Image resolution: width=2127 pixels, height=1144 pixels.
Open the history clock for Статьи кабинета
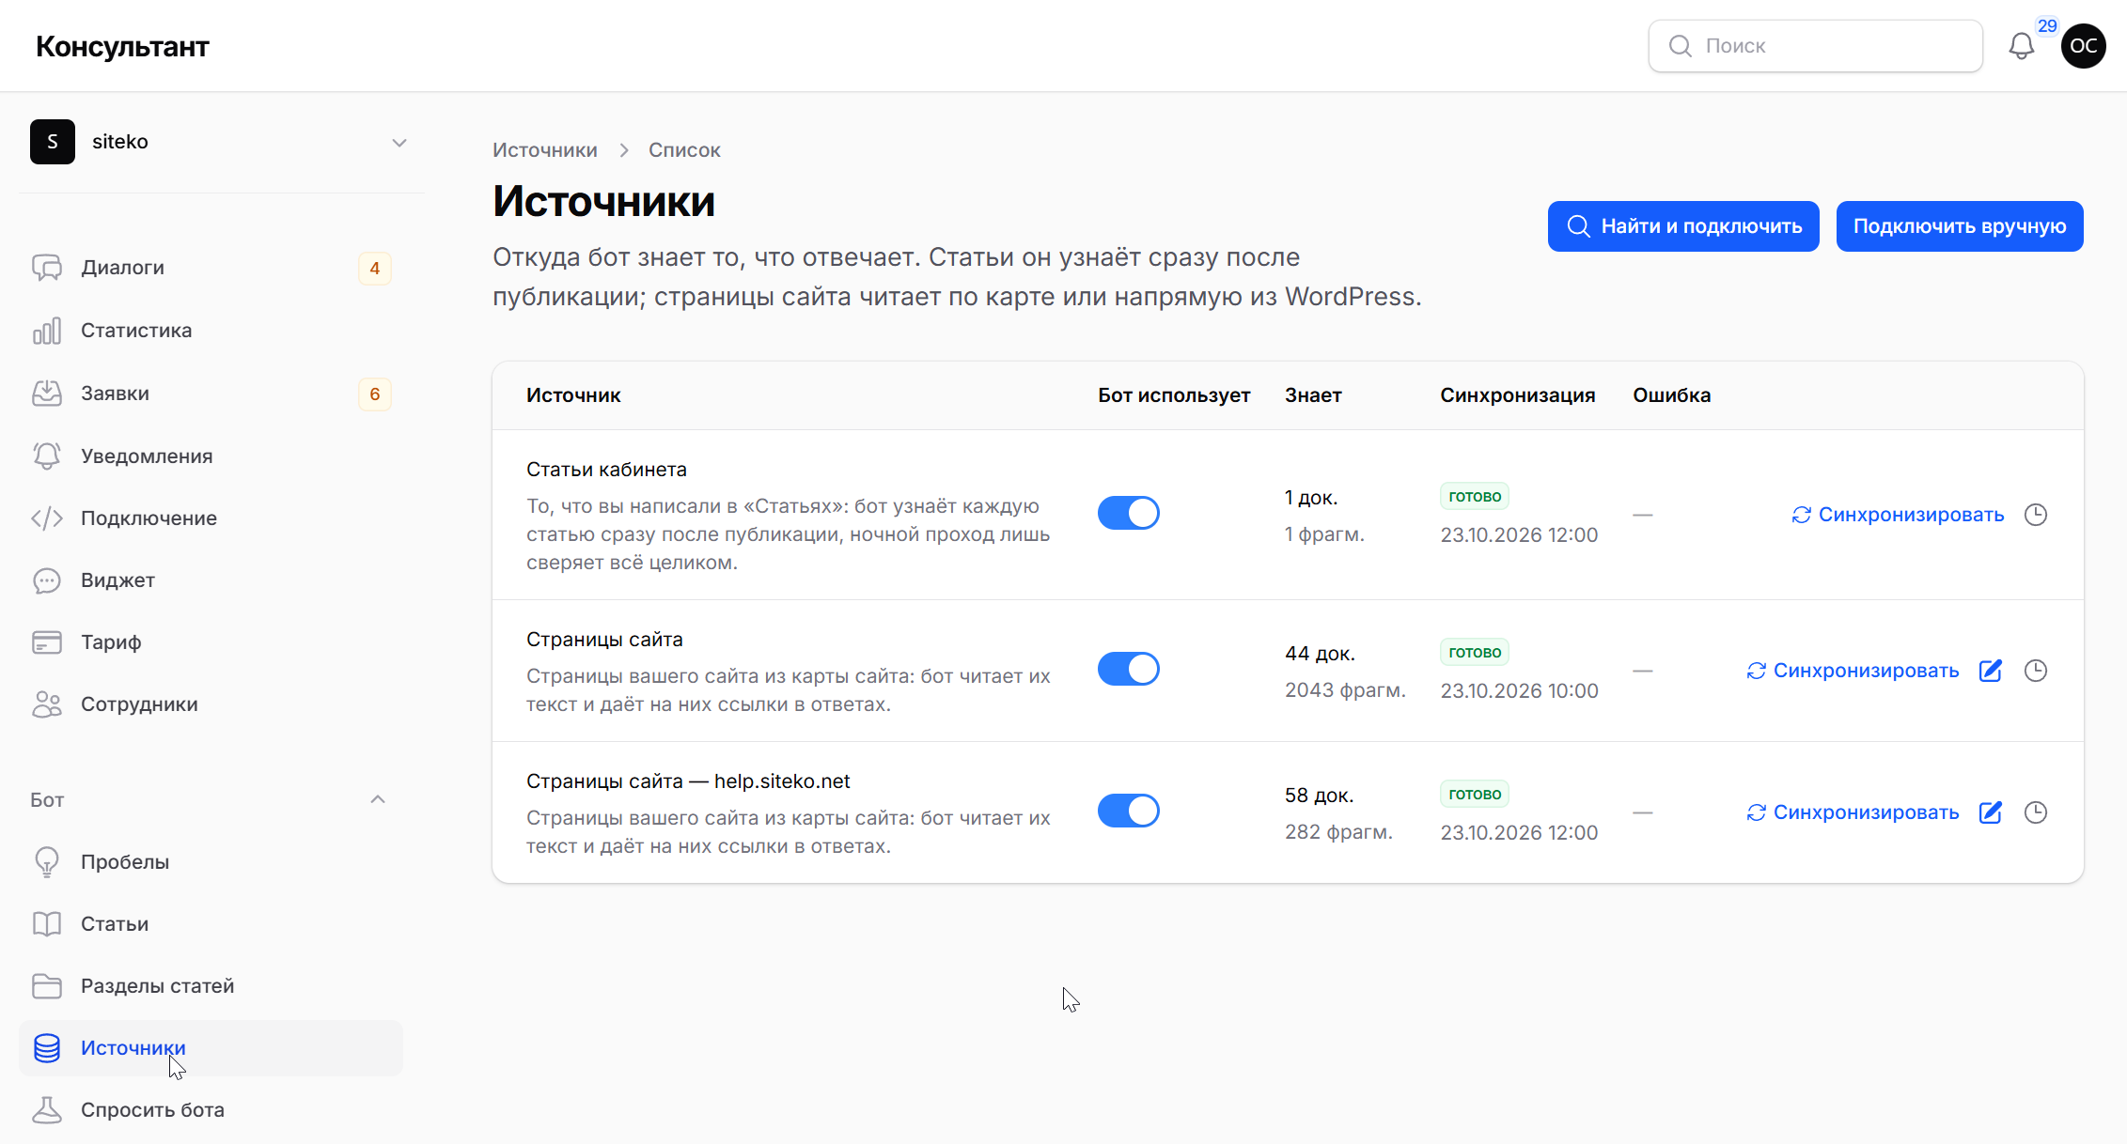[2035, 515]
